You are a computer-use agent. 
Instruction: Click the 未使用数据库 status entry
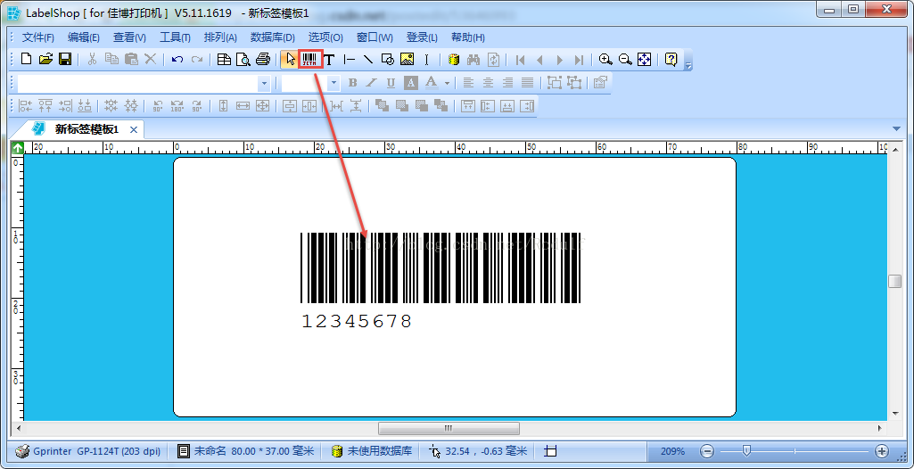point(372,451)
